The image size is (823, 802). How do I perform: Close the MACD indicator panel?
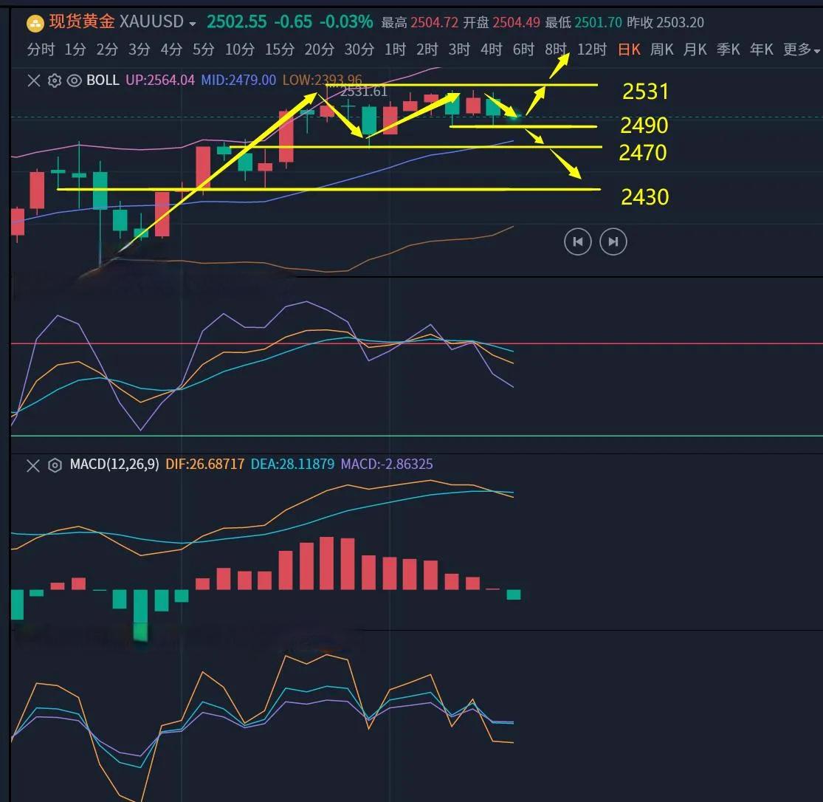[33, 465]
